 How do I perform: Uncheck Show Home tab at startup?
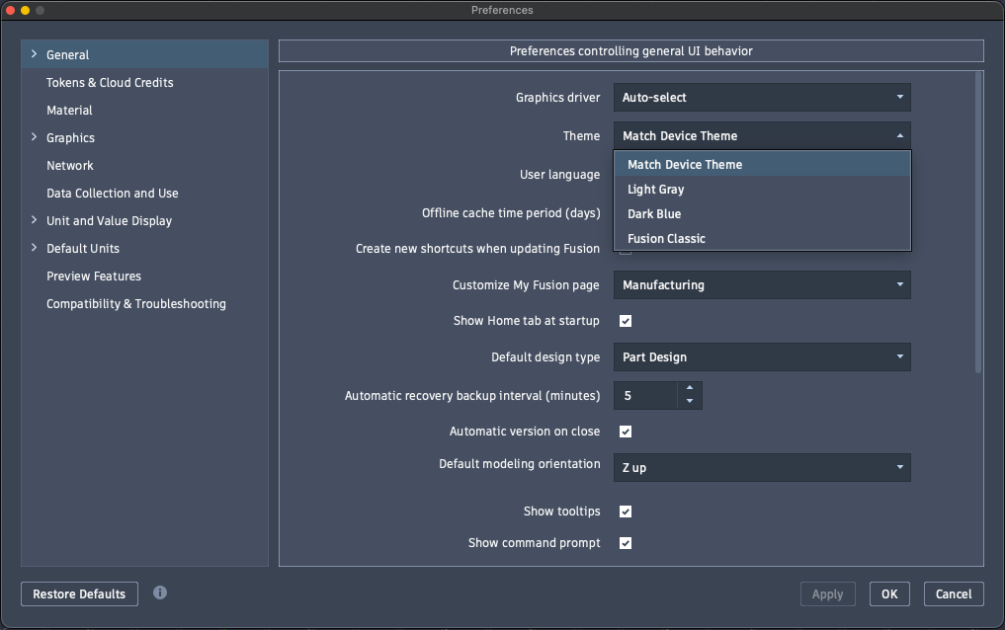click(626, 320)
